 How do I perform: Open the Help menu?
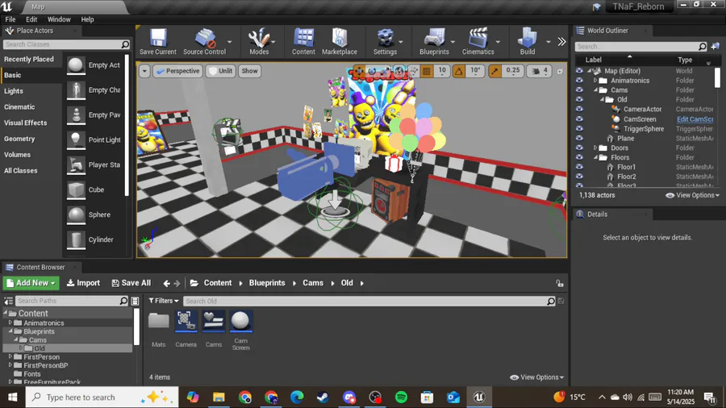[87, 19]
